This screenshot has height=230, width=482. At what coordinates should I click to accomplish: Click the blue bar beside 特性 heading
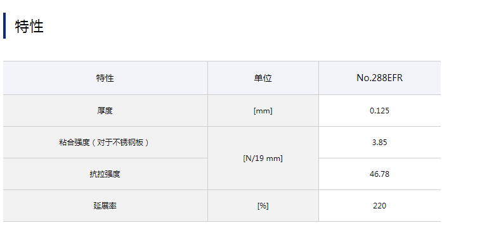click(4, 25)
